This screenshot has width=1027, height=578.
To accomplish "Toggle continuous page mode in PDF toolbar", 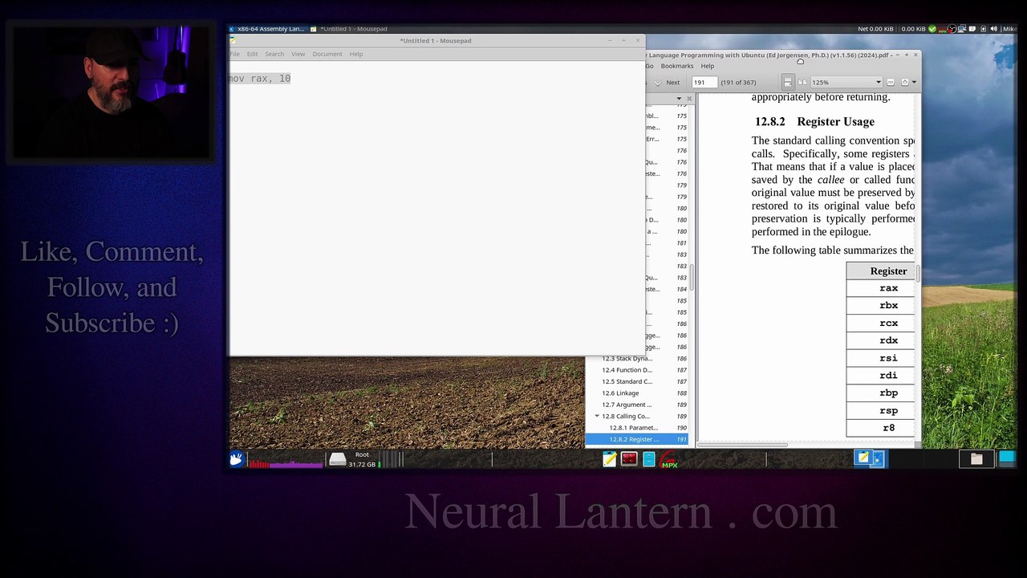I will pyautogui.click(x=788, y=82).
